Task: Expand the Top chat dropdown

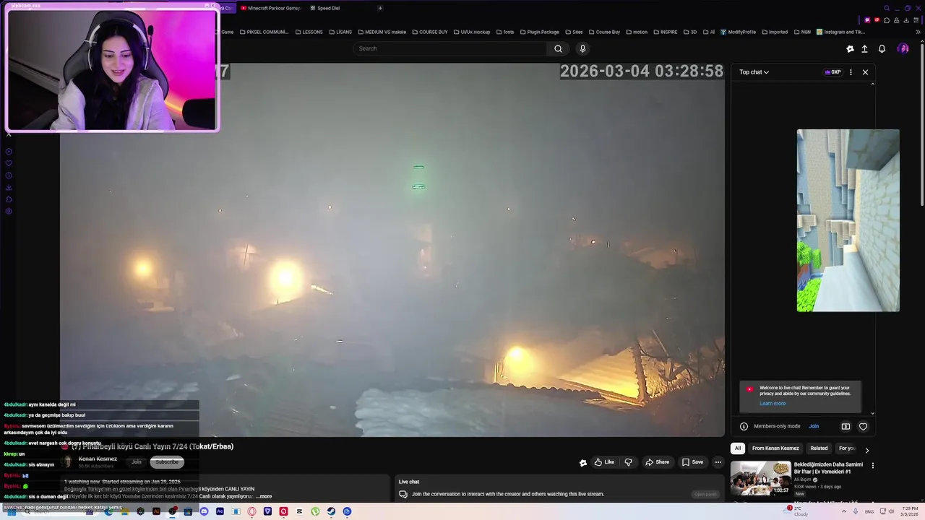Action: [x=754, y=72]
